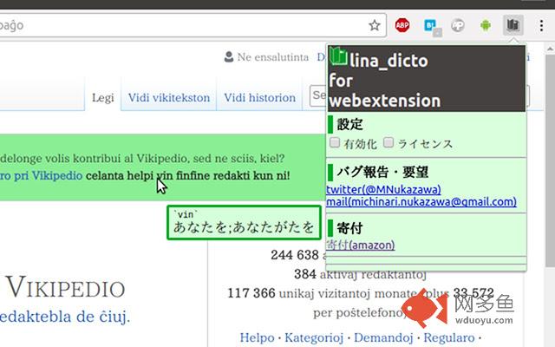Click the pri Vikipedio link in banner
555x347 pixels.
click(41, 175)
